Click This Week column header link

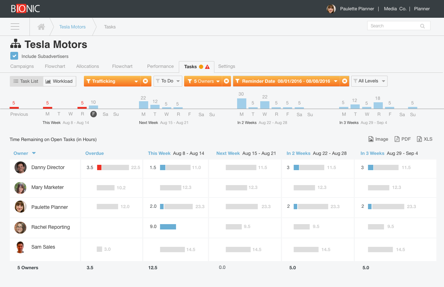[x=159, y=153]
